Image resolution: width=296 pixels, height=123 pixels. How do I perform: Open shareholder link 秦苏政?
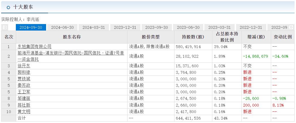pyautogui.click(x=24, y=85)
